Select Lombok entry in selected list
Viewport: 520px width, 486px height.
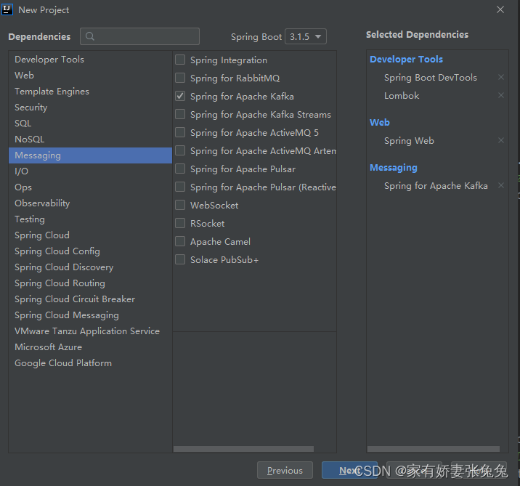click(402, 96)
